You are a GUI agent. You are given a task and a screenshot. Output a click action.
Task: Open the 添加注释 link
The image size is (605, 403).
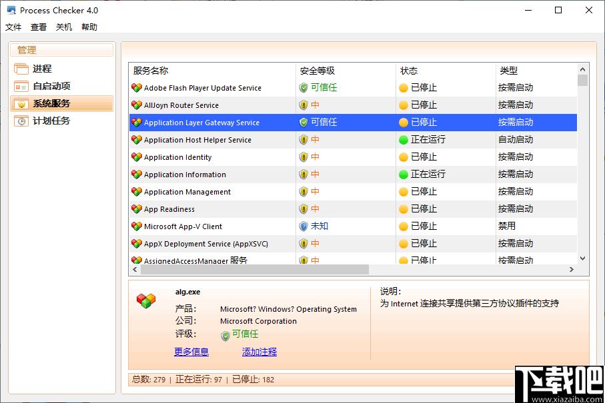point(259,352)
